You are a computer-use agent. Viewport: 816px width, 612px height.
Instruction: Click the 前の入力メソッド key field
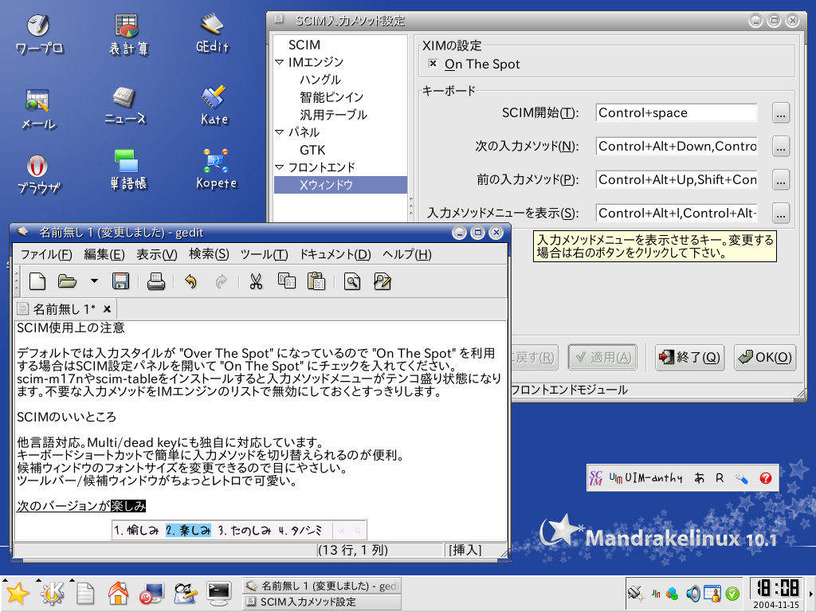pos(677,179)
